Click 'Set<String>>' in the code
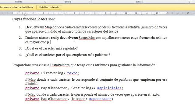 click(83, 88)
